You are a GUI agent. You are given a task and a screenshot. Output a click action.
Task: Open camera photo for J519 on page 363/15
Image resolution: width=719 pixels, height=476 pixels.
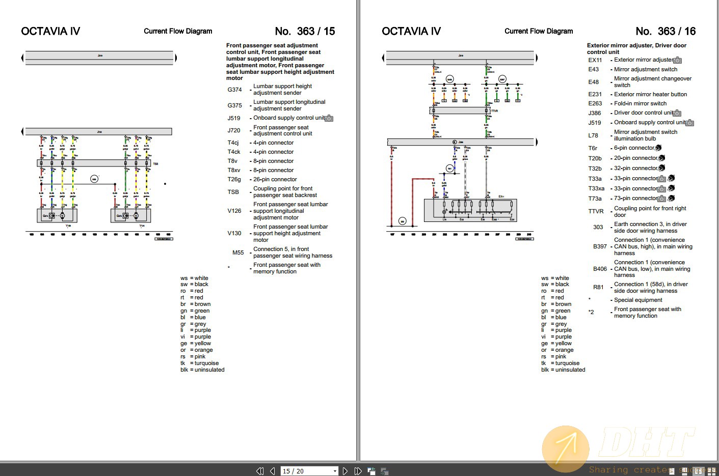point(329,118)
